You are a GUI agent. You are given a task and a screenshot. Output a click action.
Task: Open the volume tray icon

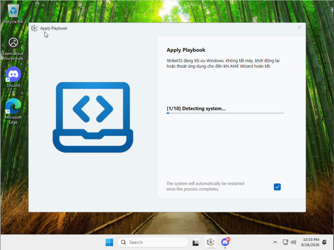[x=293, y=242]
